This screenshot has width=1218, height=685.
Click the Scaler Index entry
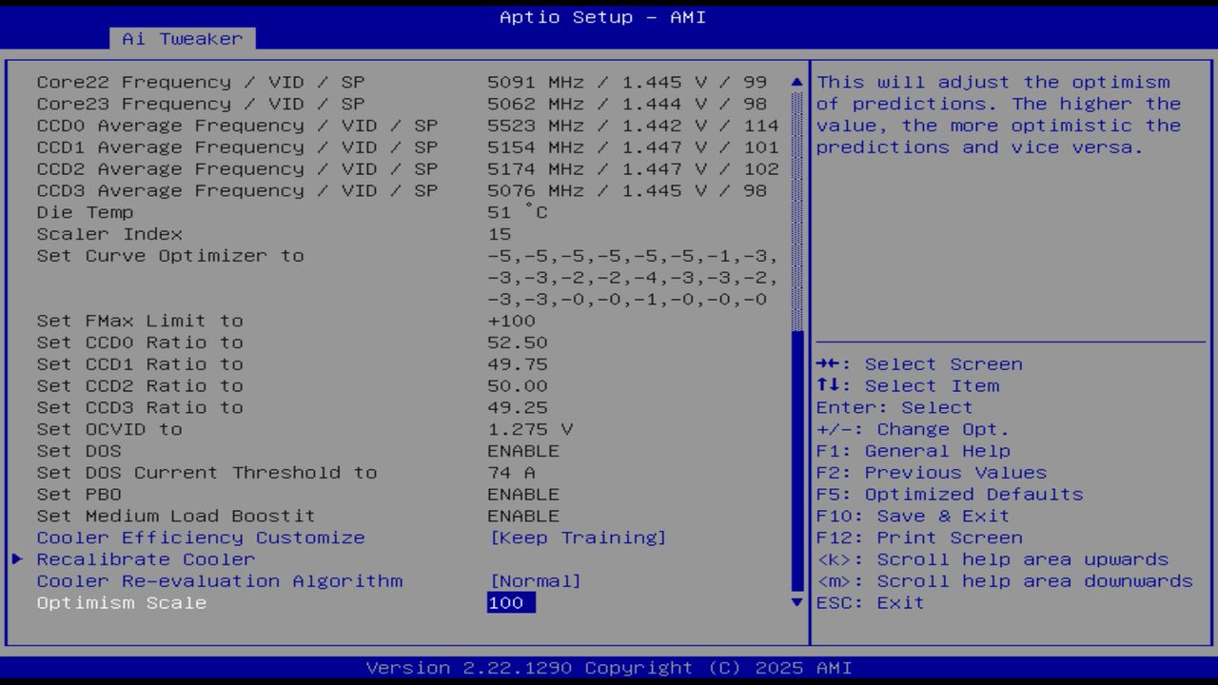pos(99,234)
